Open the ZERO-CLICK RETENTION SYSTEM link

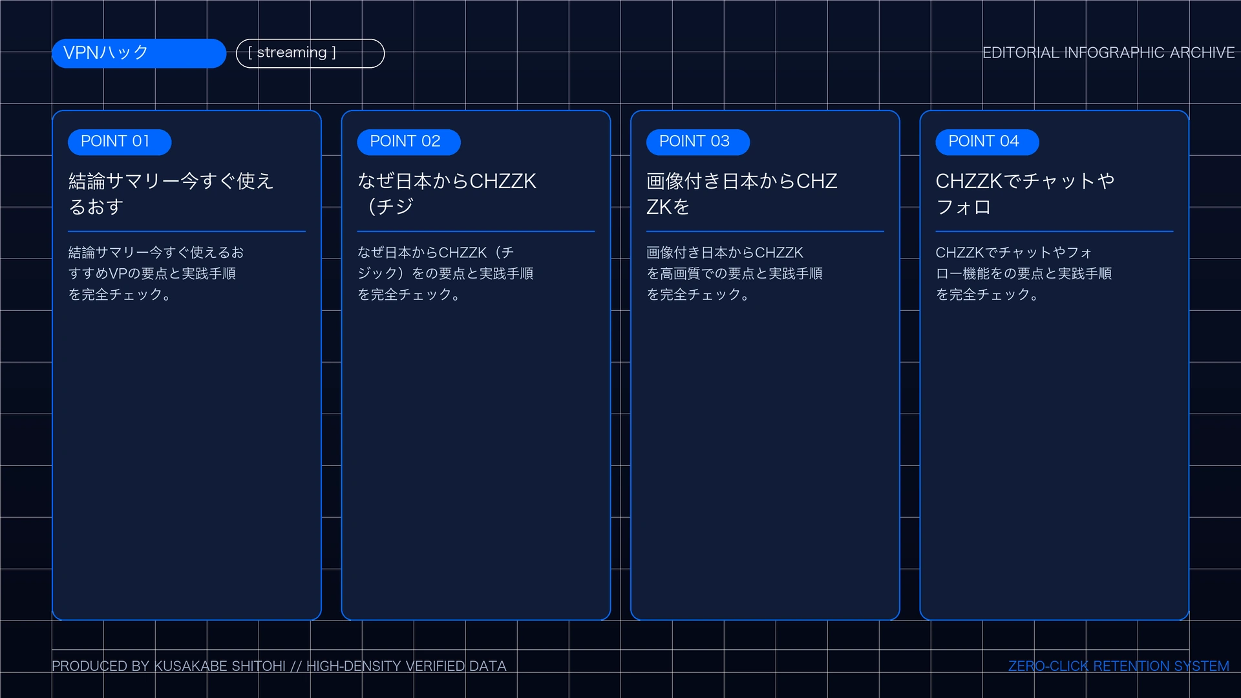pyautogui.click(x=1119, y=666)
